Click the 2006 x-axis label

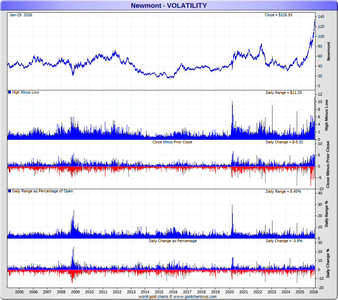33,292
